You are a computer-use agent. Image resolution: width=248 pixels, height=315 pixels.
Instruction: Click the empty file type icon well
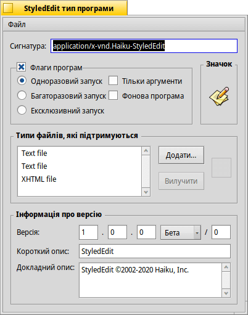(221, 168)
